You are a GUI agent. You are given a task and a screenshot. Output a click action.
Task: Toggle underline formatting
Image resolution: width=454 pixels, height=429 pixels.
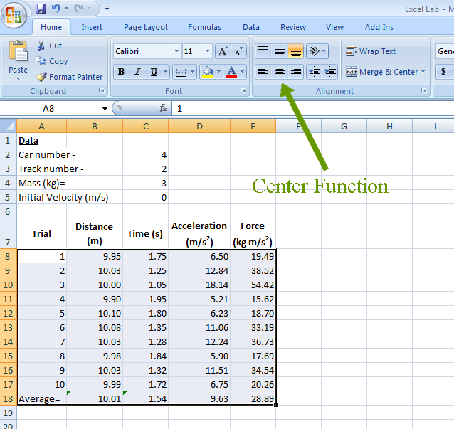154,72
